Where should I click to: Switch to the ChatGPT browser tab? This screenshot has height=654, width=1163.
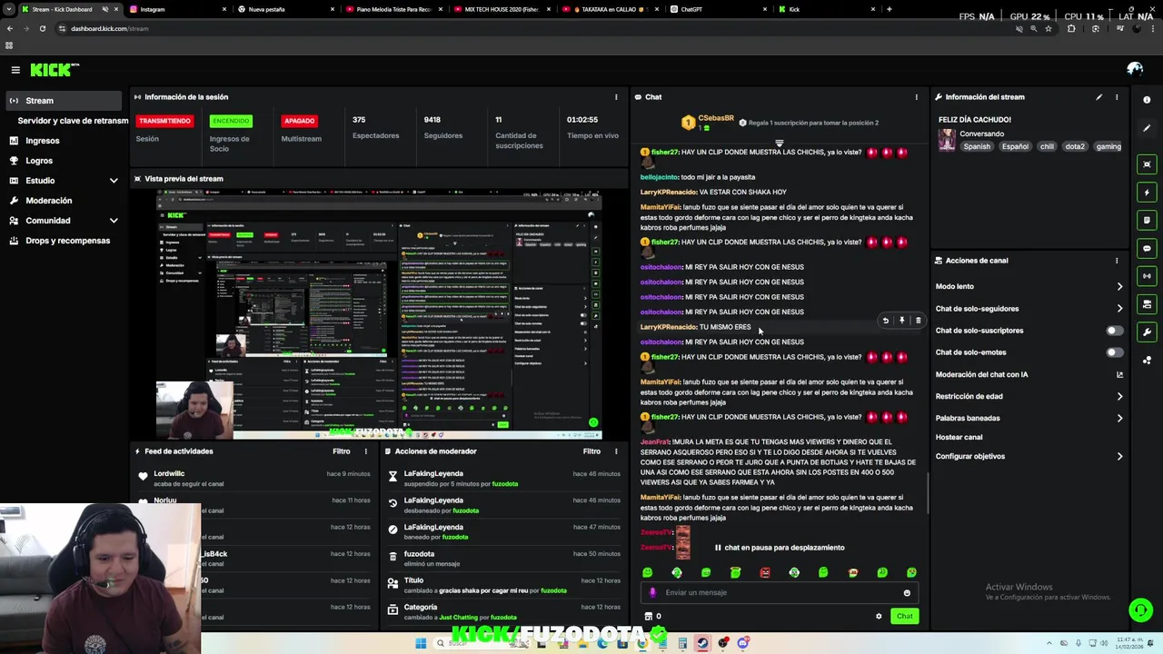click(x=718, y=9)
